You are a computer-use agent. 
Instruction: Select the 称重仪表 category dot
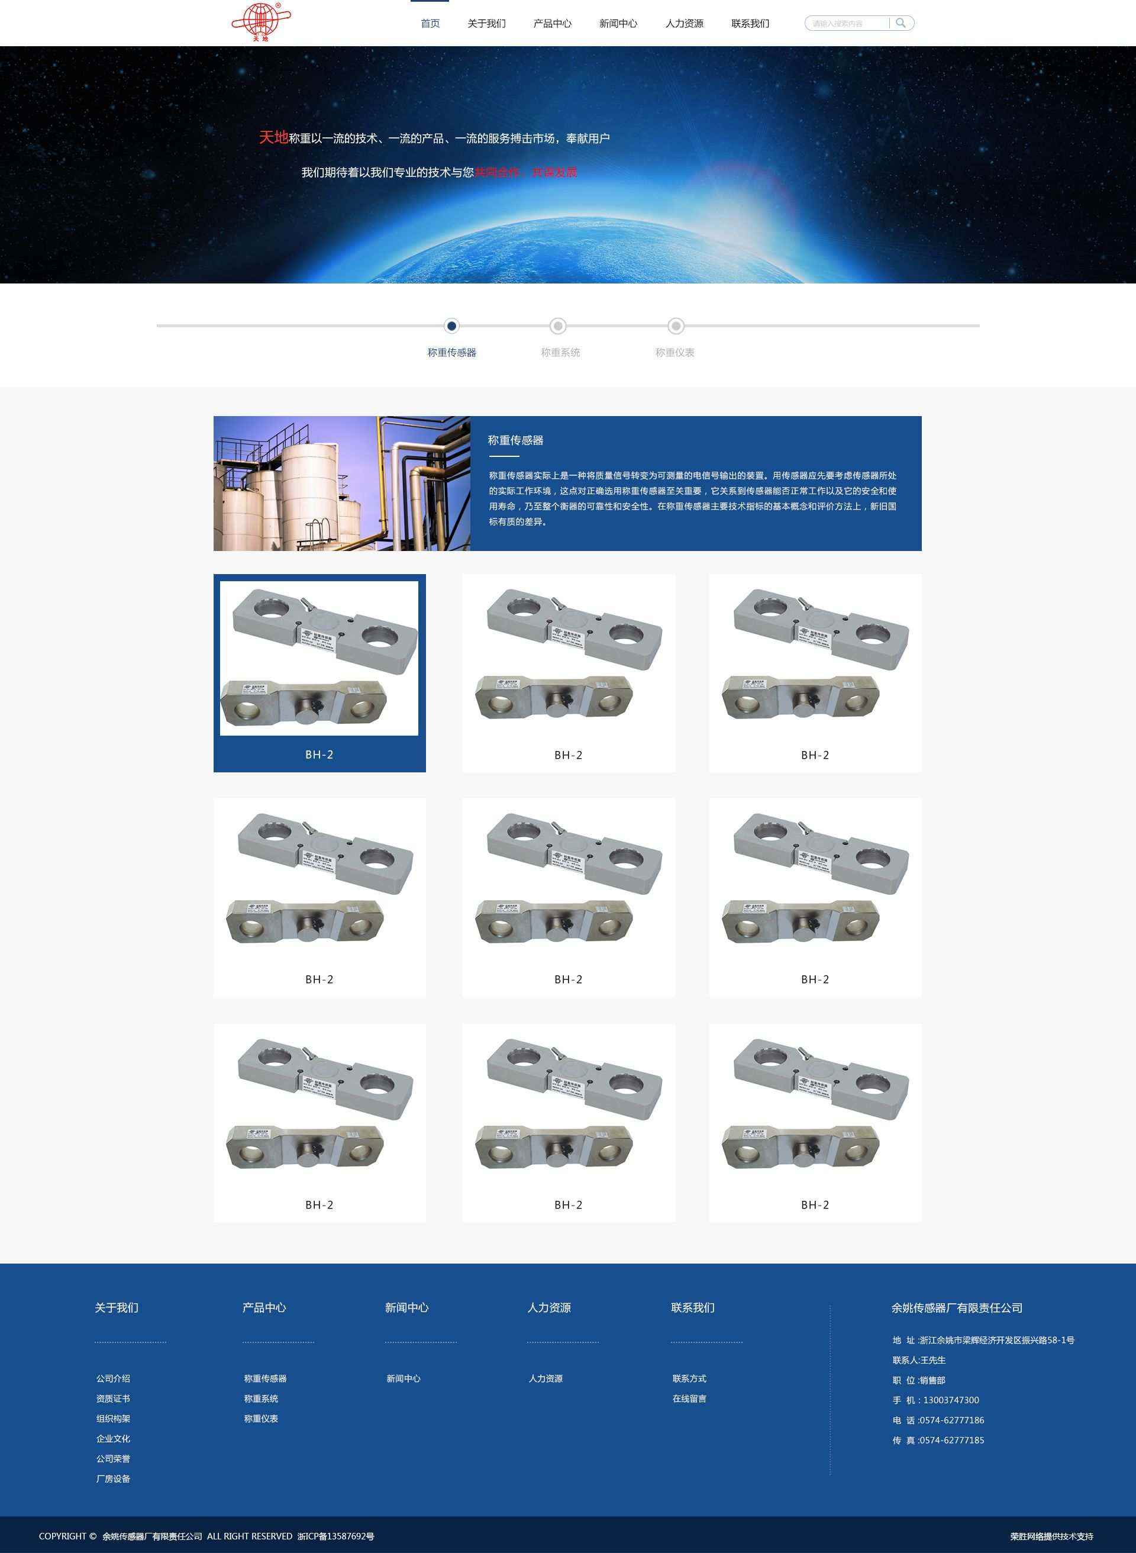pos(675,326)
